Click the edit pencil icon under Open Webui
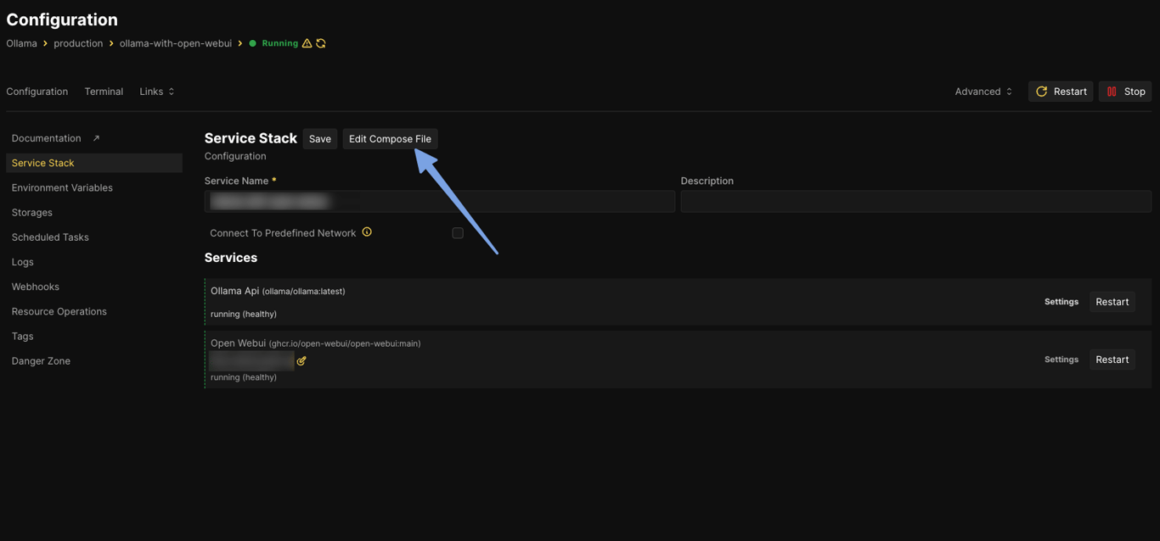This screenshot has height=541, width=1160. [301, 361]
